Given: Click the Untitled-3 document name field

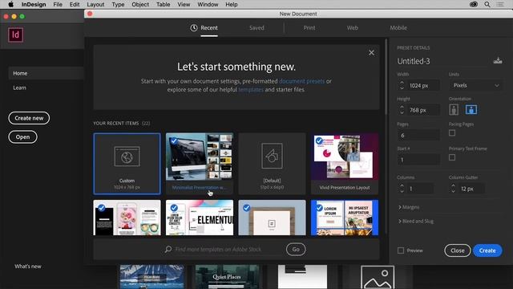Looking at the screenshot, I should pos(443,61).
